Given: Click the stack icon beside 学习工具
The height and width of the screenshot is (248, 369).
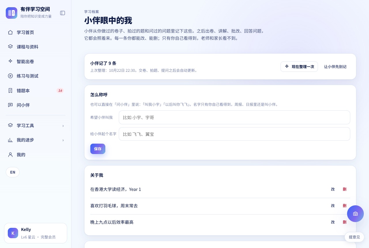Looking at the screenshot, I should [10, 125].
